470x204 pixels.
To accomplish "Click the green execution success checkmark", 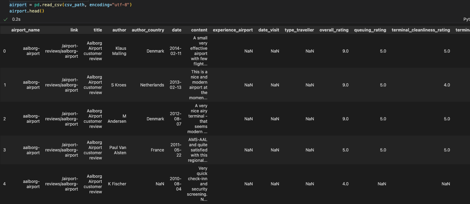I will 5,19.
